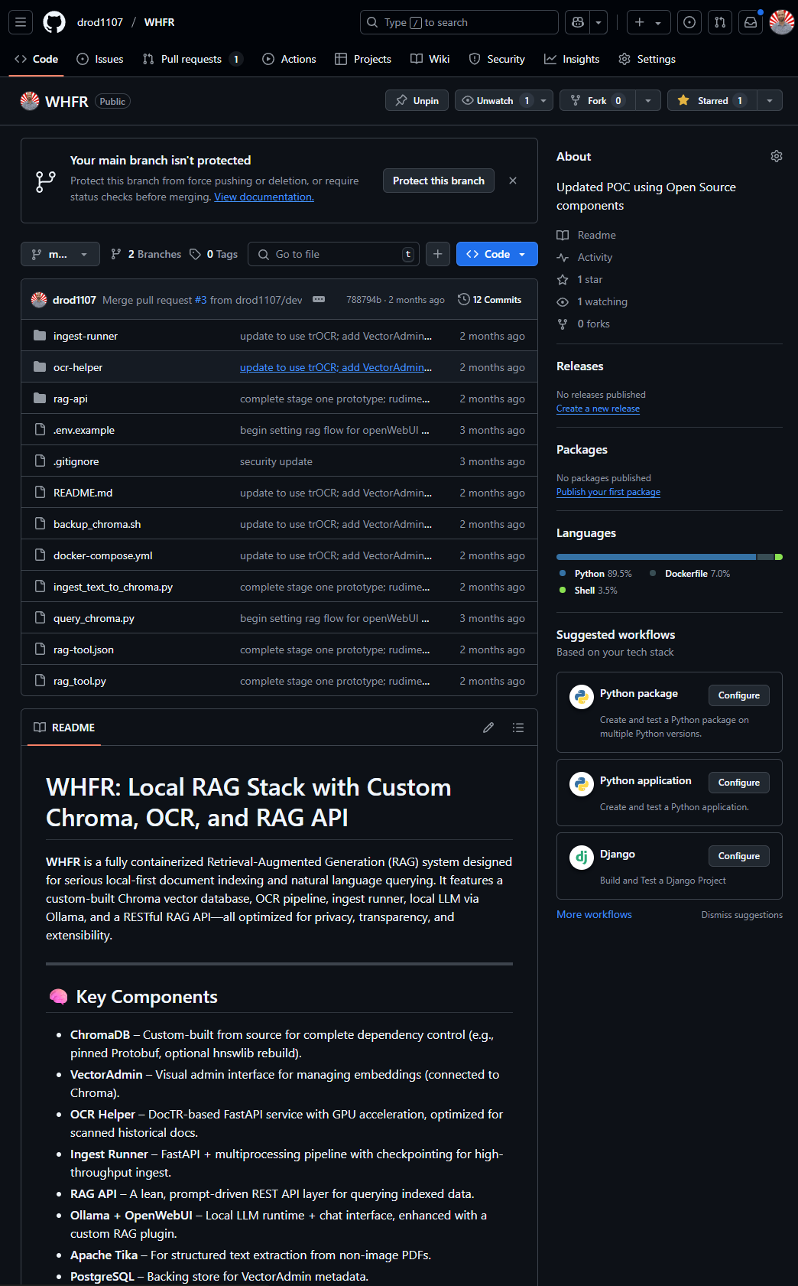The image size is (798, 1286).
Task: Edit README with the pencil icon
Action: click(488, 728)
